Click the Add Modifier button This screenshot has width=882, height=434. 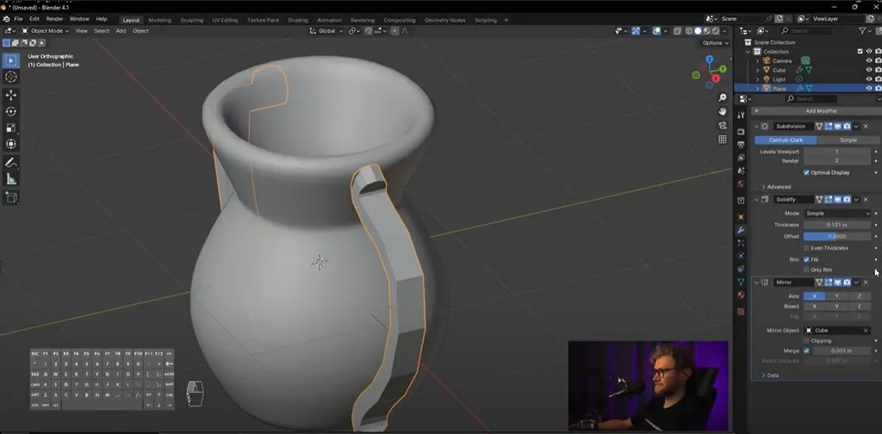point(817,111)
